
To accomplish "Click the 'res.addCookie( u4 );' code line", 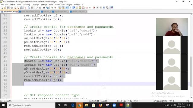I will pos(43,46).
